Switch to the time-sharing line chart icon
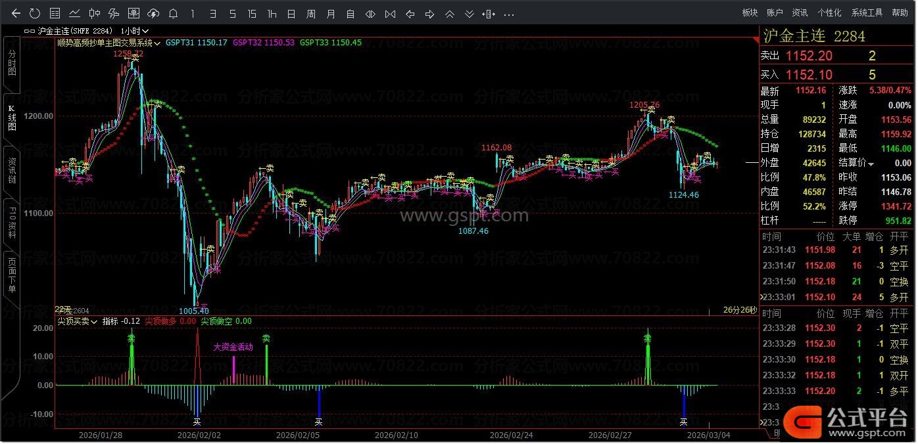 [74, 13]
